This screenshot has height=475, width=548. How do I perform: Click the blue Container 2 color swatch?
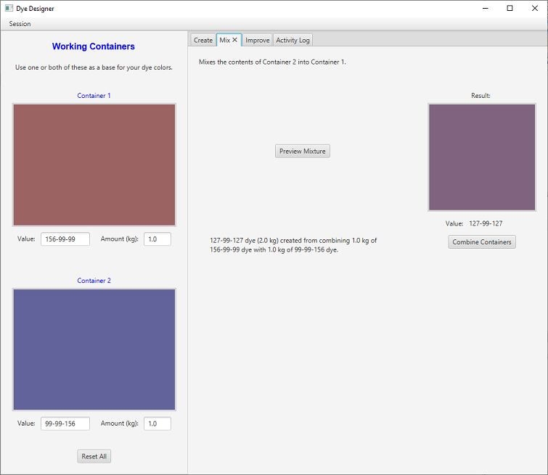94,350
